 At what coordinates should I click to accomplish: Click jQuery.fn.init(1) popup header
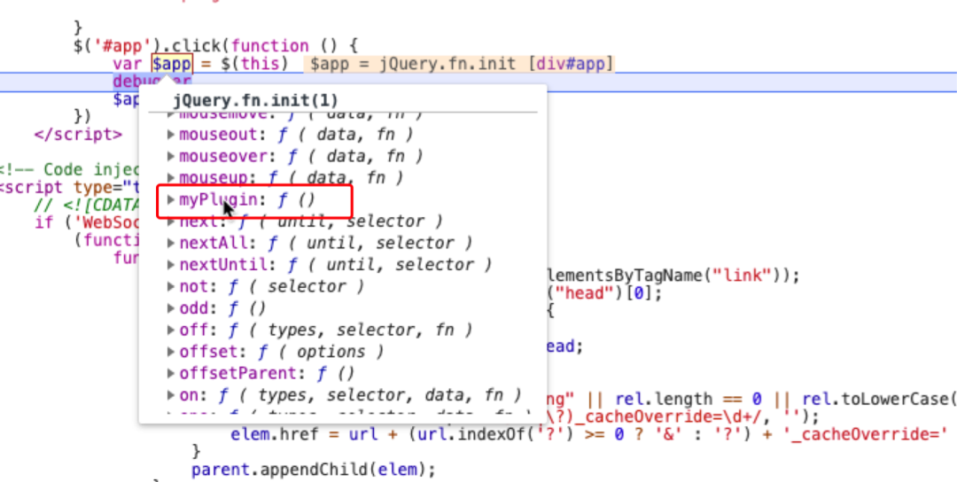point(255,100)
